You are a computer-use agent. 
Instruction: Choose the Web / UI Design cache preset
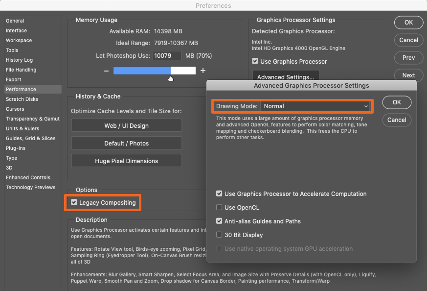pos(127,125)
